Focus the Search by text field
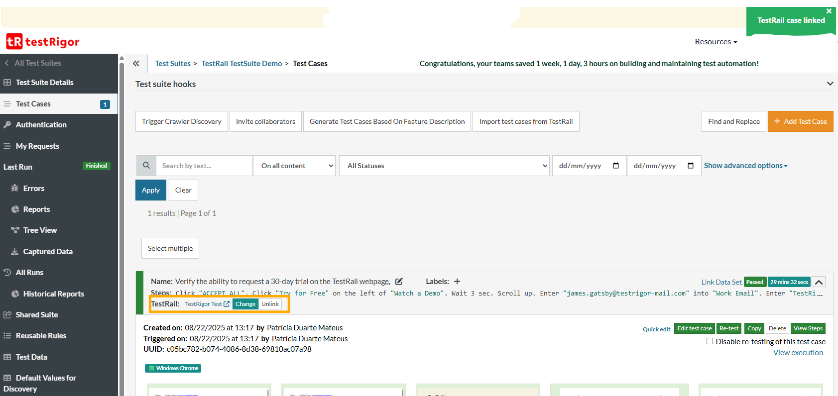Screen dimensions: 838x396 pyautogui.click(x=205, y=166)
